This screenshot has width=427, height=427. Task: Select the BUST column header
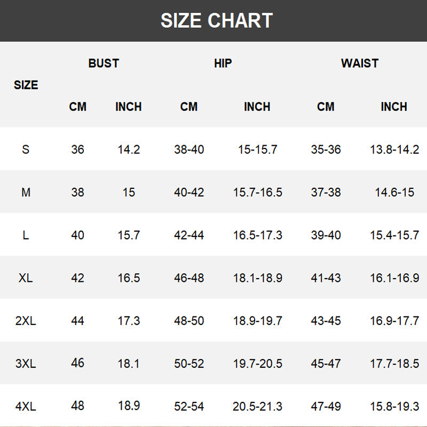coord(104,63)
